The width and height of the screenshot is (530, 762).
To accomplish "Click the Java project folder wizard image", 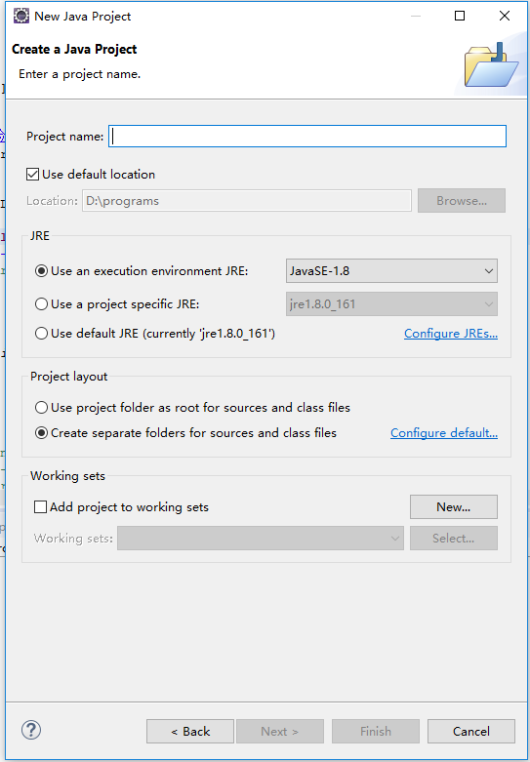I will (491, 65).
